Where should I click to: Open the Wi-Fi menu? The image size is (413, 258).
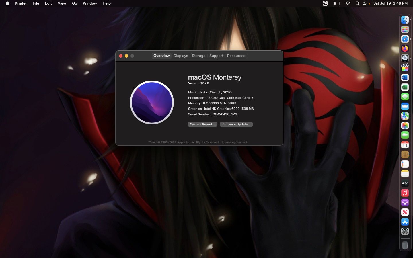pyautogui.click(x=348, y=3)
